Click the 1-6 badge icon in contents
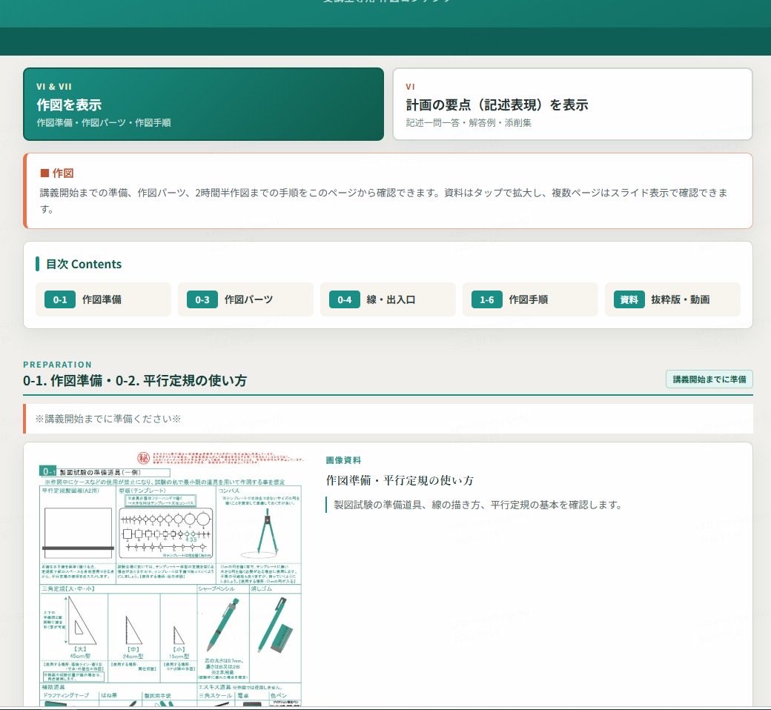Viewport: 771px width, 710px height. (x=487, y=299)
